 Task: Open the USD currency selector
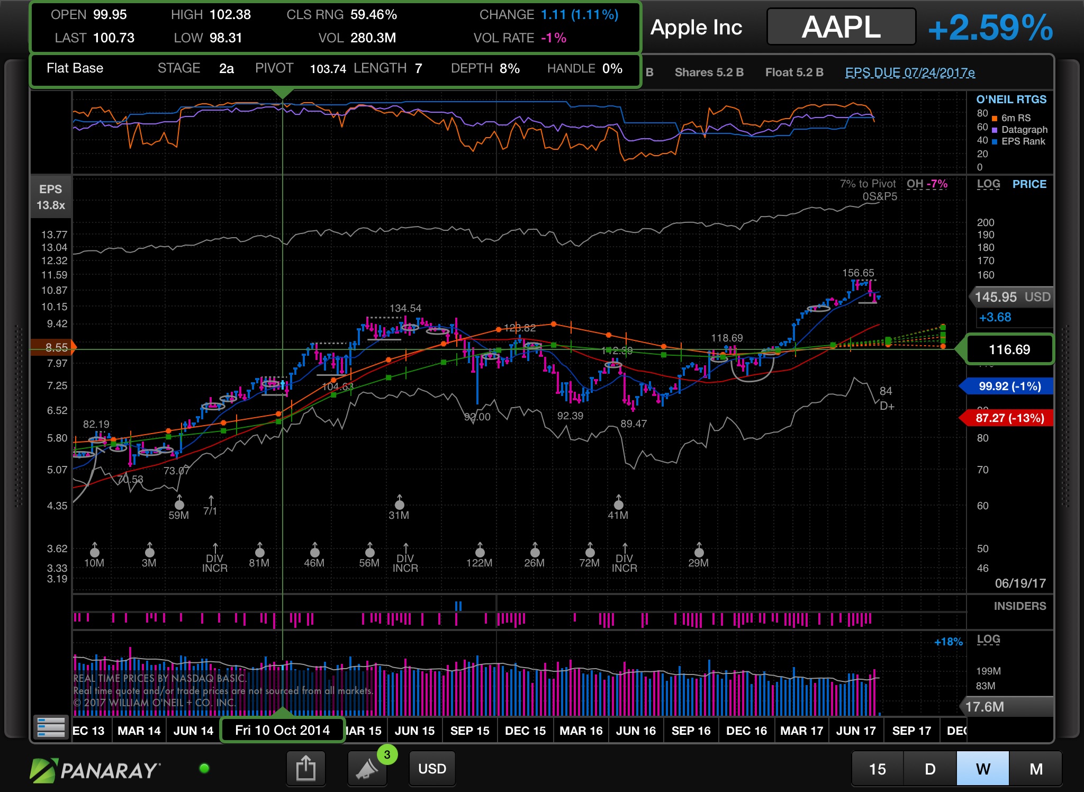tap(432, 769)
